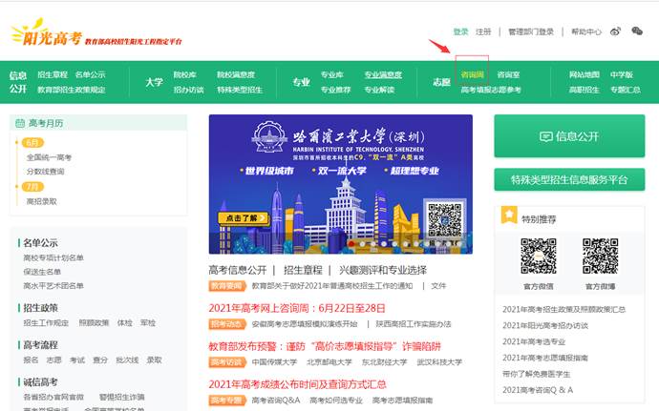
Task: Open 管理部门登录 link
Action: pos(531,31)
